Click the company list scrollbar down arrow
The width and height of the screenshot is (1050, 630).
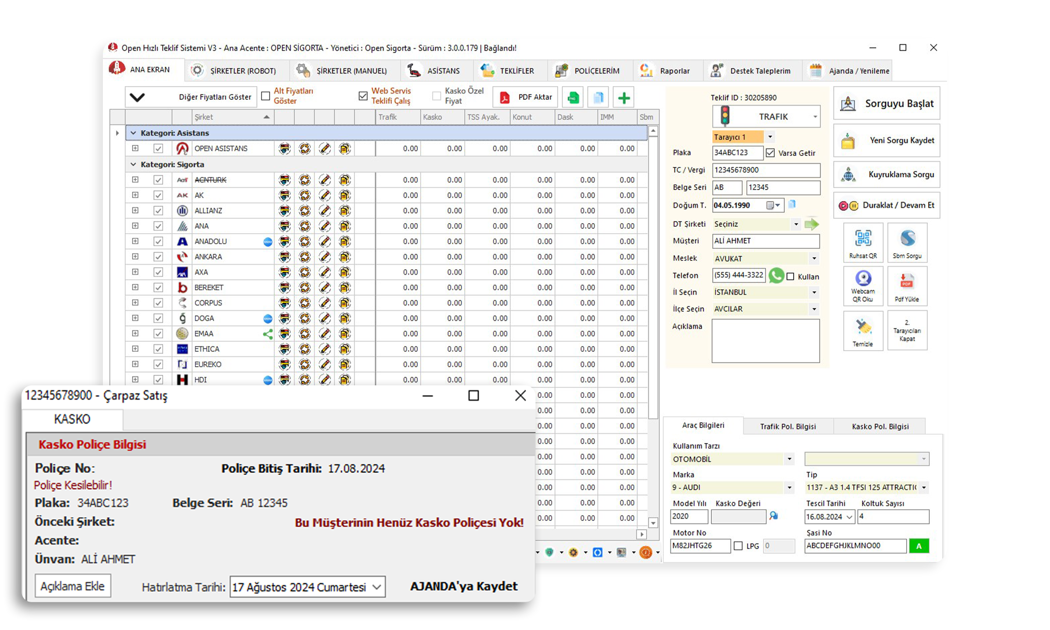click(653, 523)
